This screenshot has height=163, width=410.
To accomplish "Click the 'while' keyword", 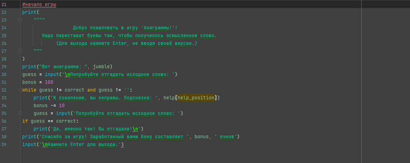I will pos(29,90).
